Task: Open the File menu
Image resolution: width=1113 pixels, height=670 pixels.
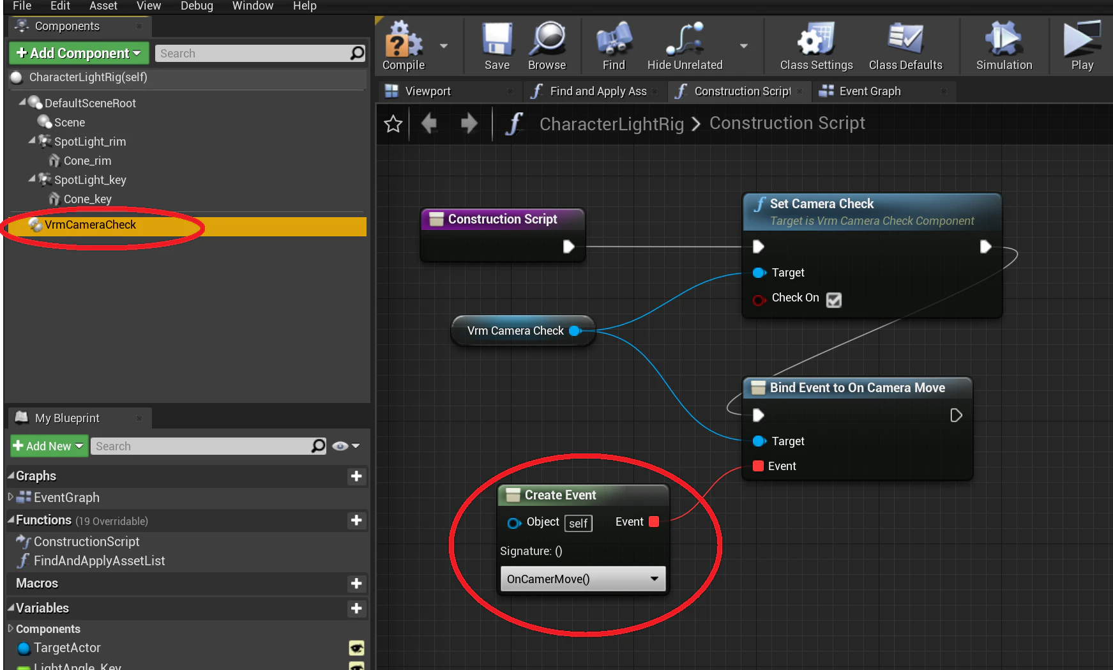Action: click(x=22, y=6)
